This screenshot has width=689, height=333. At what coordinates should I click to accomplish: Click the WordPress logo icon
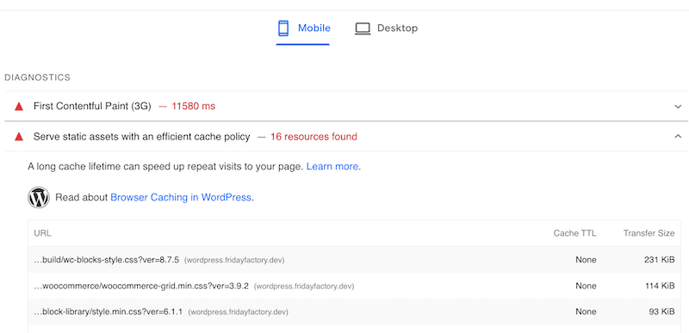pyautogui.click(x=39, y=197)
